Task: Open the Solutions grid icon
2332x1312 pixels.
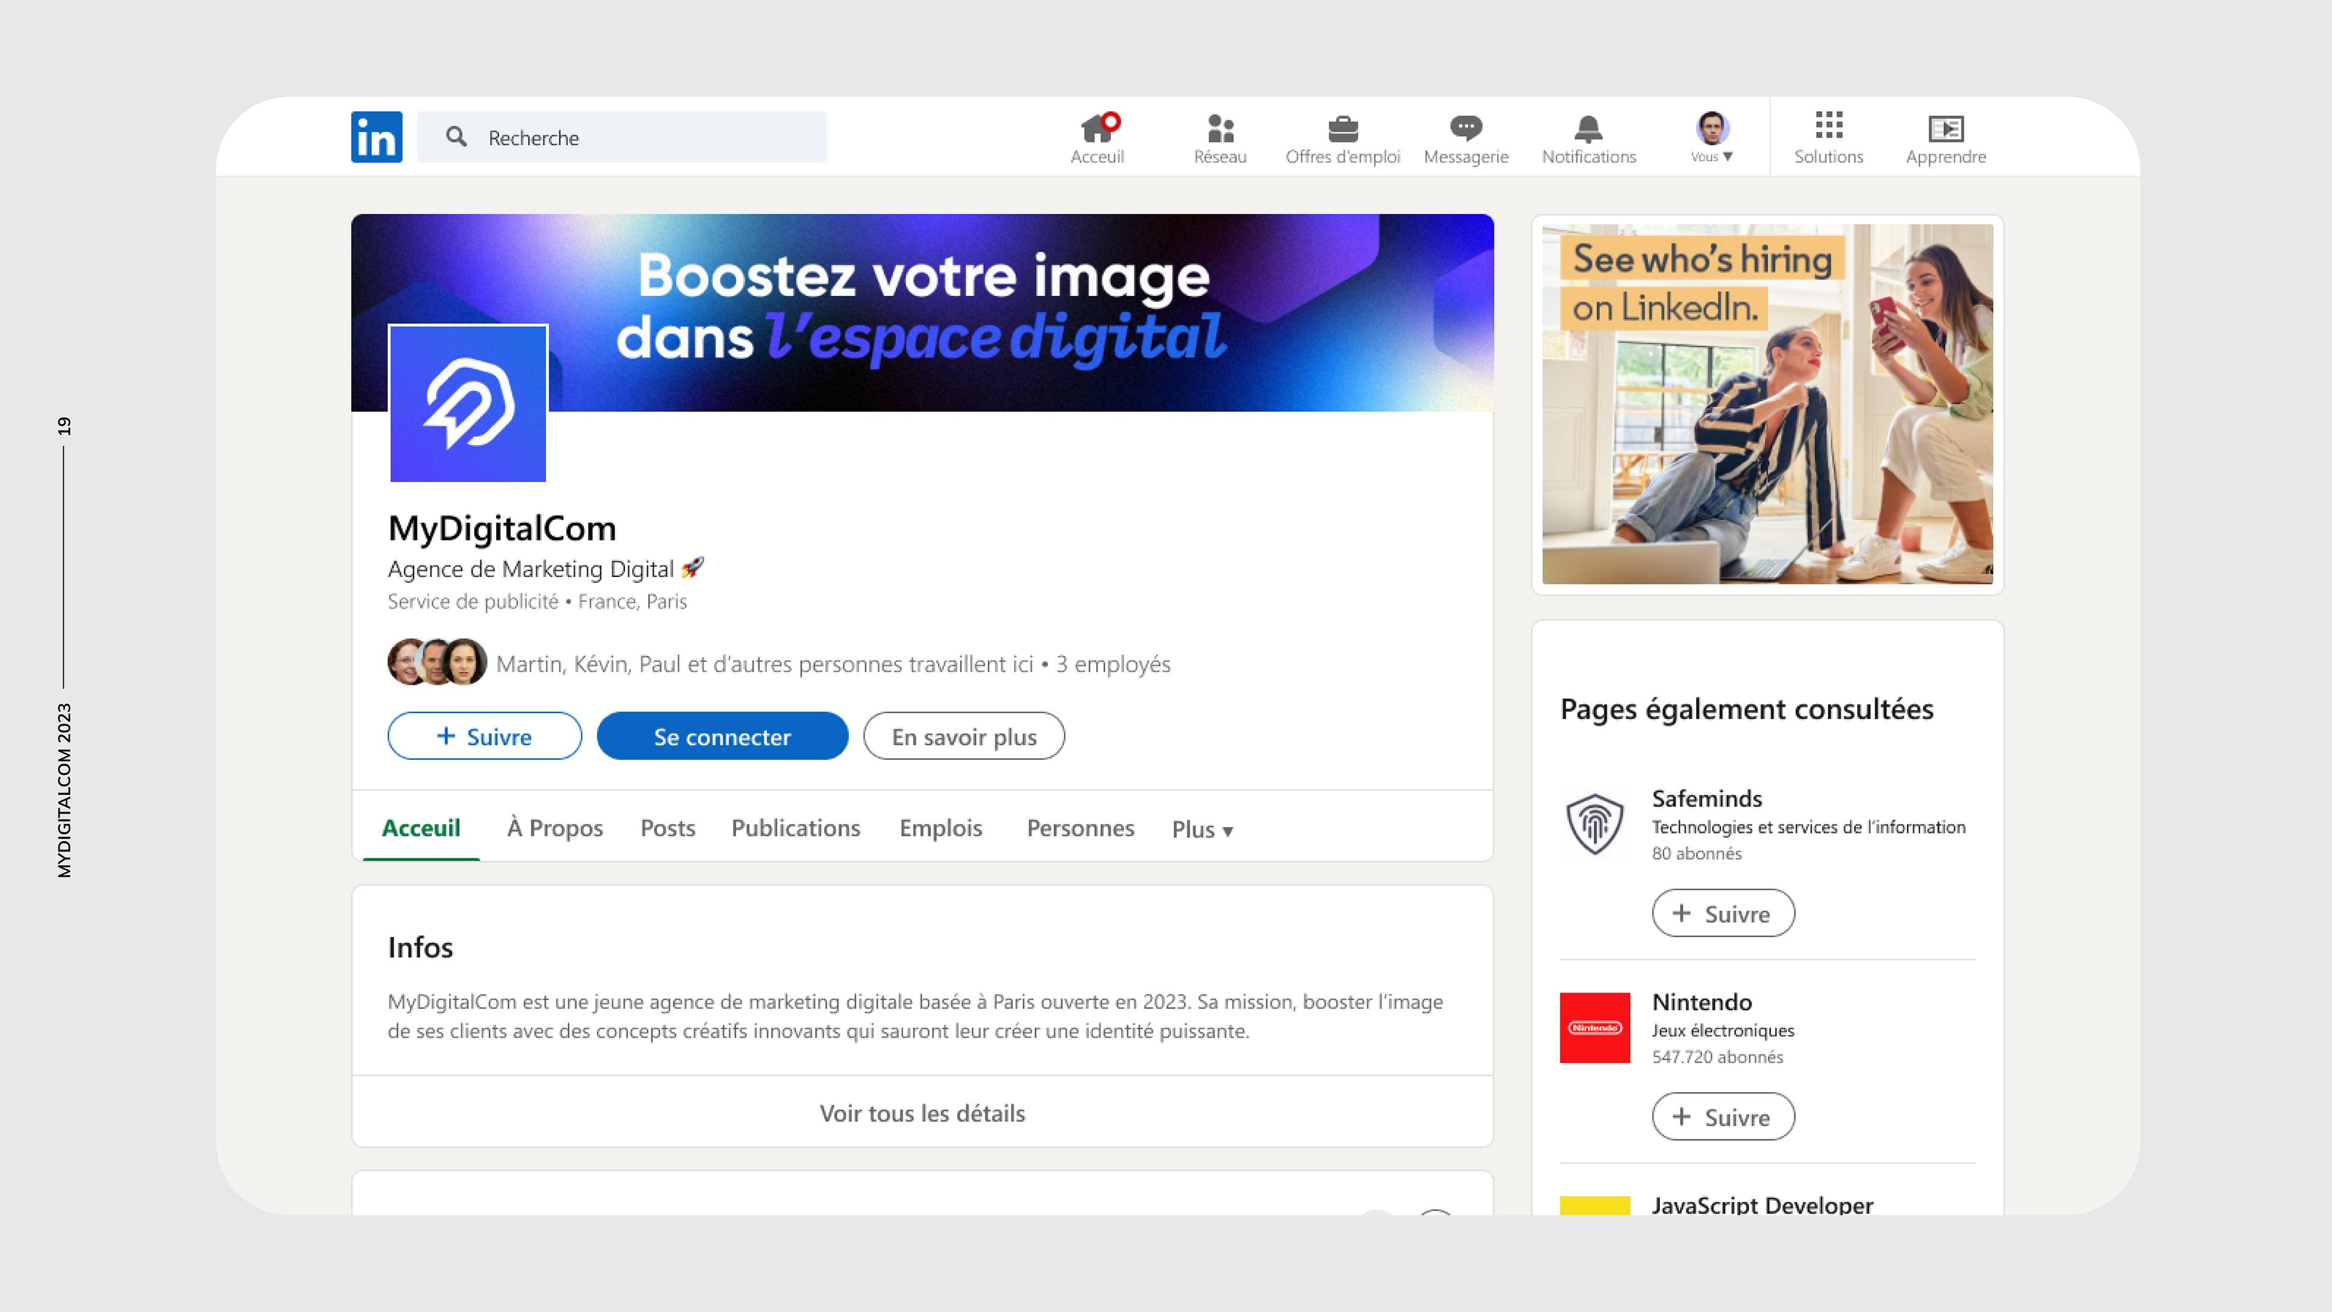Action: [x=1829, y=127]
